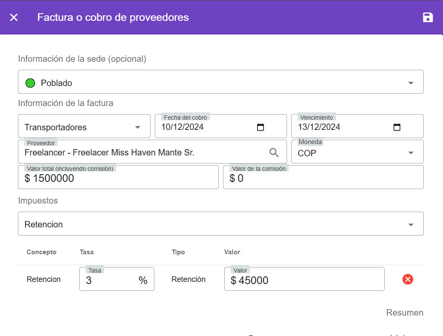
Task: Click the Resumen heading
Action: (404, 313)
